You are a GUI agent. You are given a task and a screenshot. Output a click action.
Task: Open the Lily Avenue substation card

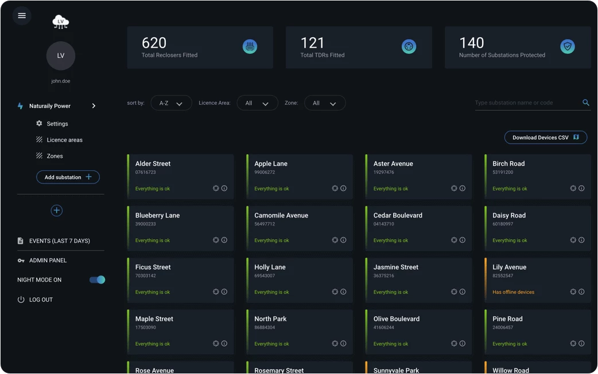click(537, 280)
